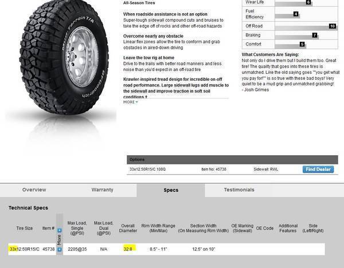Click the 2205@35 max load cell
This screenshot has width=344, height=268.
click(x=77, y=249)
